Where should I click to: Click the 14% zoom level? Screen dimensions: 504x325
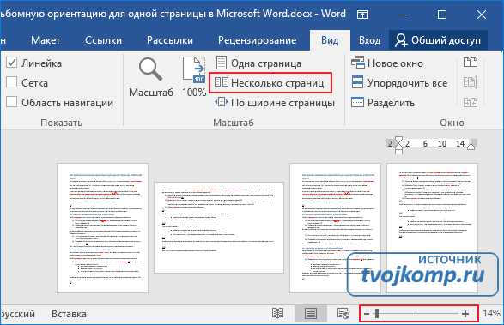[x=491, y=313]
